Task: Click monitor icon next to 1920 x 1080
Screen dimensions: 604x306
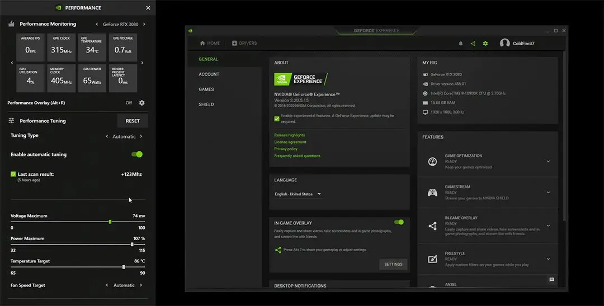Action: click(x=425, y=112)
